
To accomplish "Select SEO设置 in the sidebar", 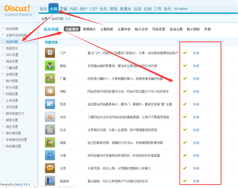I will tap(12, 55).
